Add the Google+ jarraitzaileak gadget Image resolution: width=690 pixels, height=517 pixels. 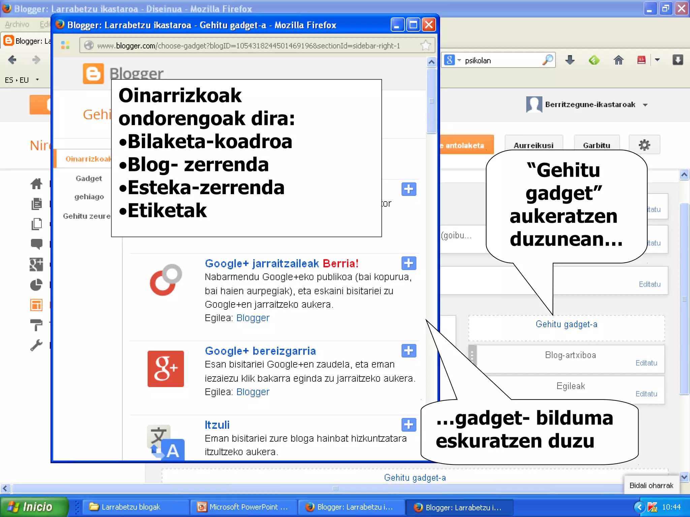coord(409,263)
